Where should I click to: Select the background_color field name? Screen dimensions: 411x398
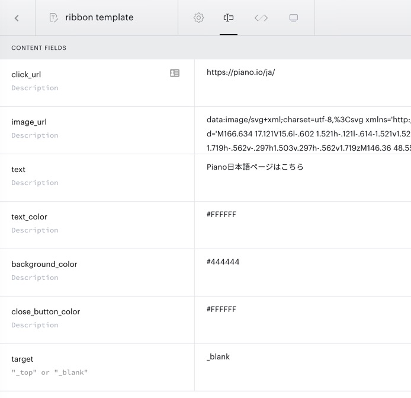[x=44, y=265]
